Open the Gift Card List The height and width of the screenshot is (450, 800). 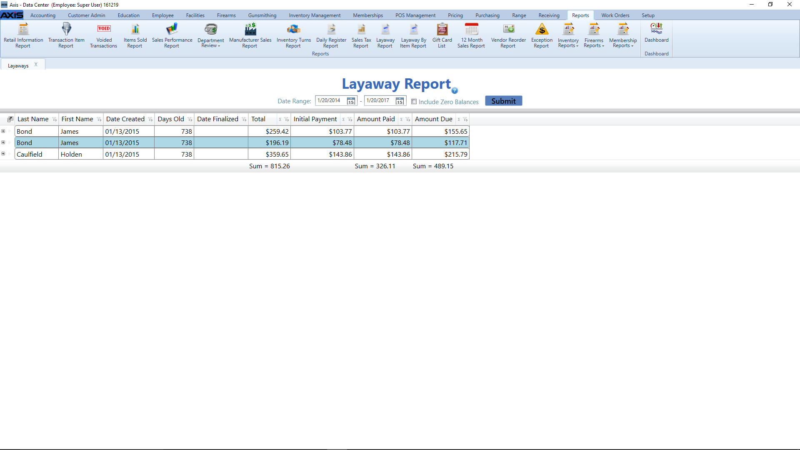point(442,36)
